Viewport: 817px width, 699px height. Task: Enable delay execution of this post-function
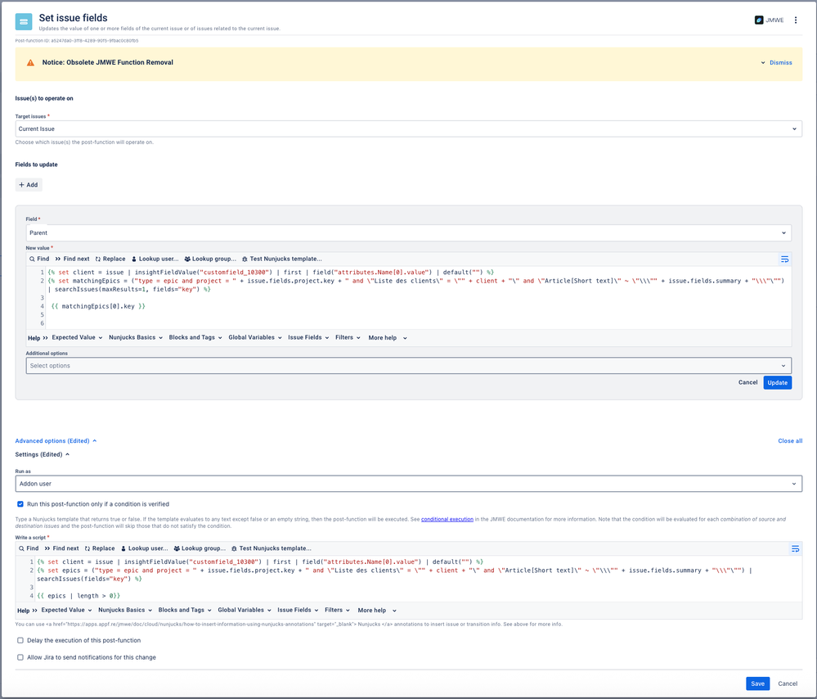tap(20, 640)
